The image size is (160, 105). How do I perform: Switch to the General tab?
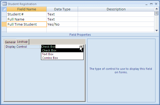pos(10,42)
